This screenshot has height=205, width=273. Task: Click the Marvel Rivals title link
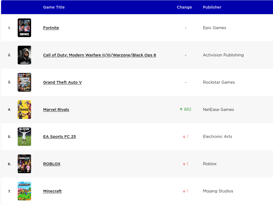(56, 110)
